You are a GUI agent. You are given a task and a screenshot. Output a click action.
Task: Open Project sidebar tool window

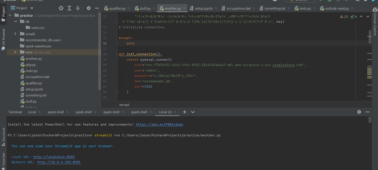coord(3,14)
